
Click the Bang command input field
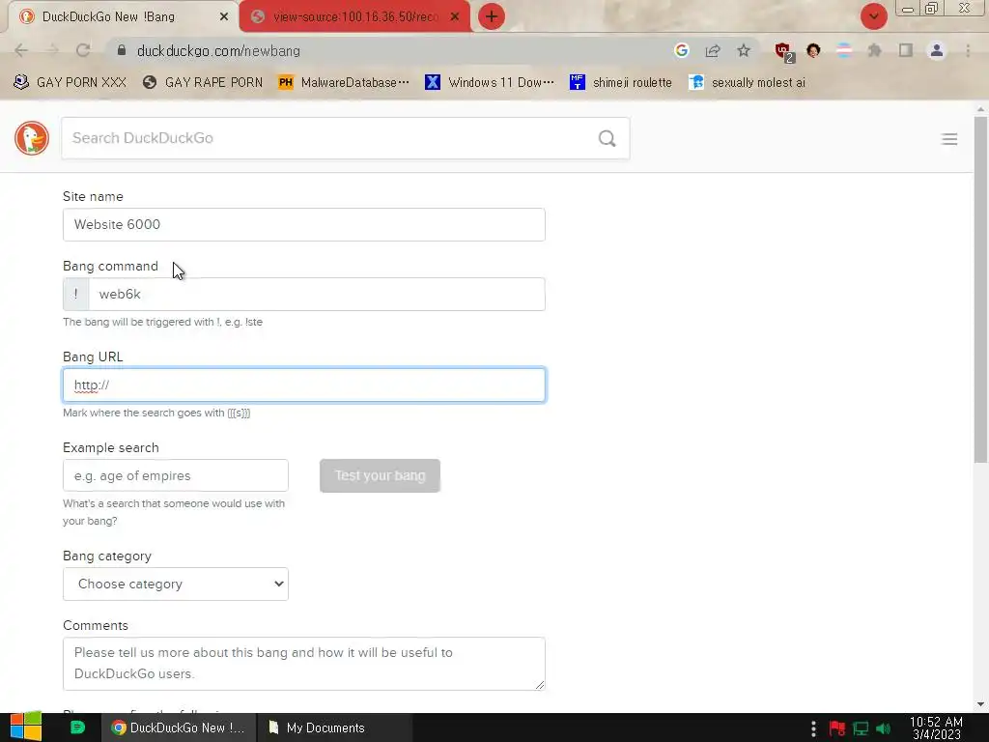(x=317, y=294)
